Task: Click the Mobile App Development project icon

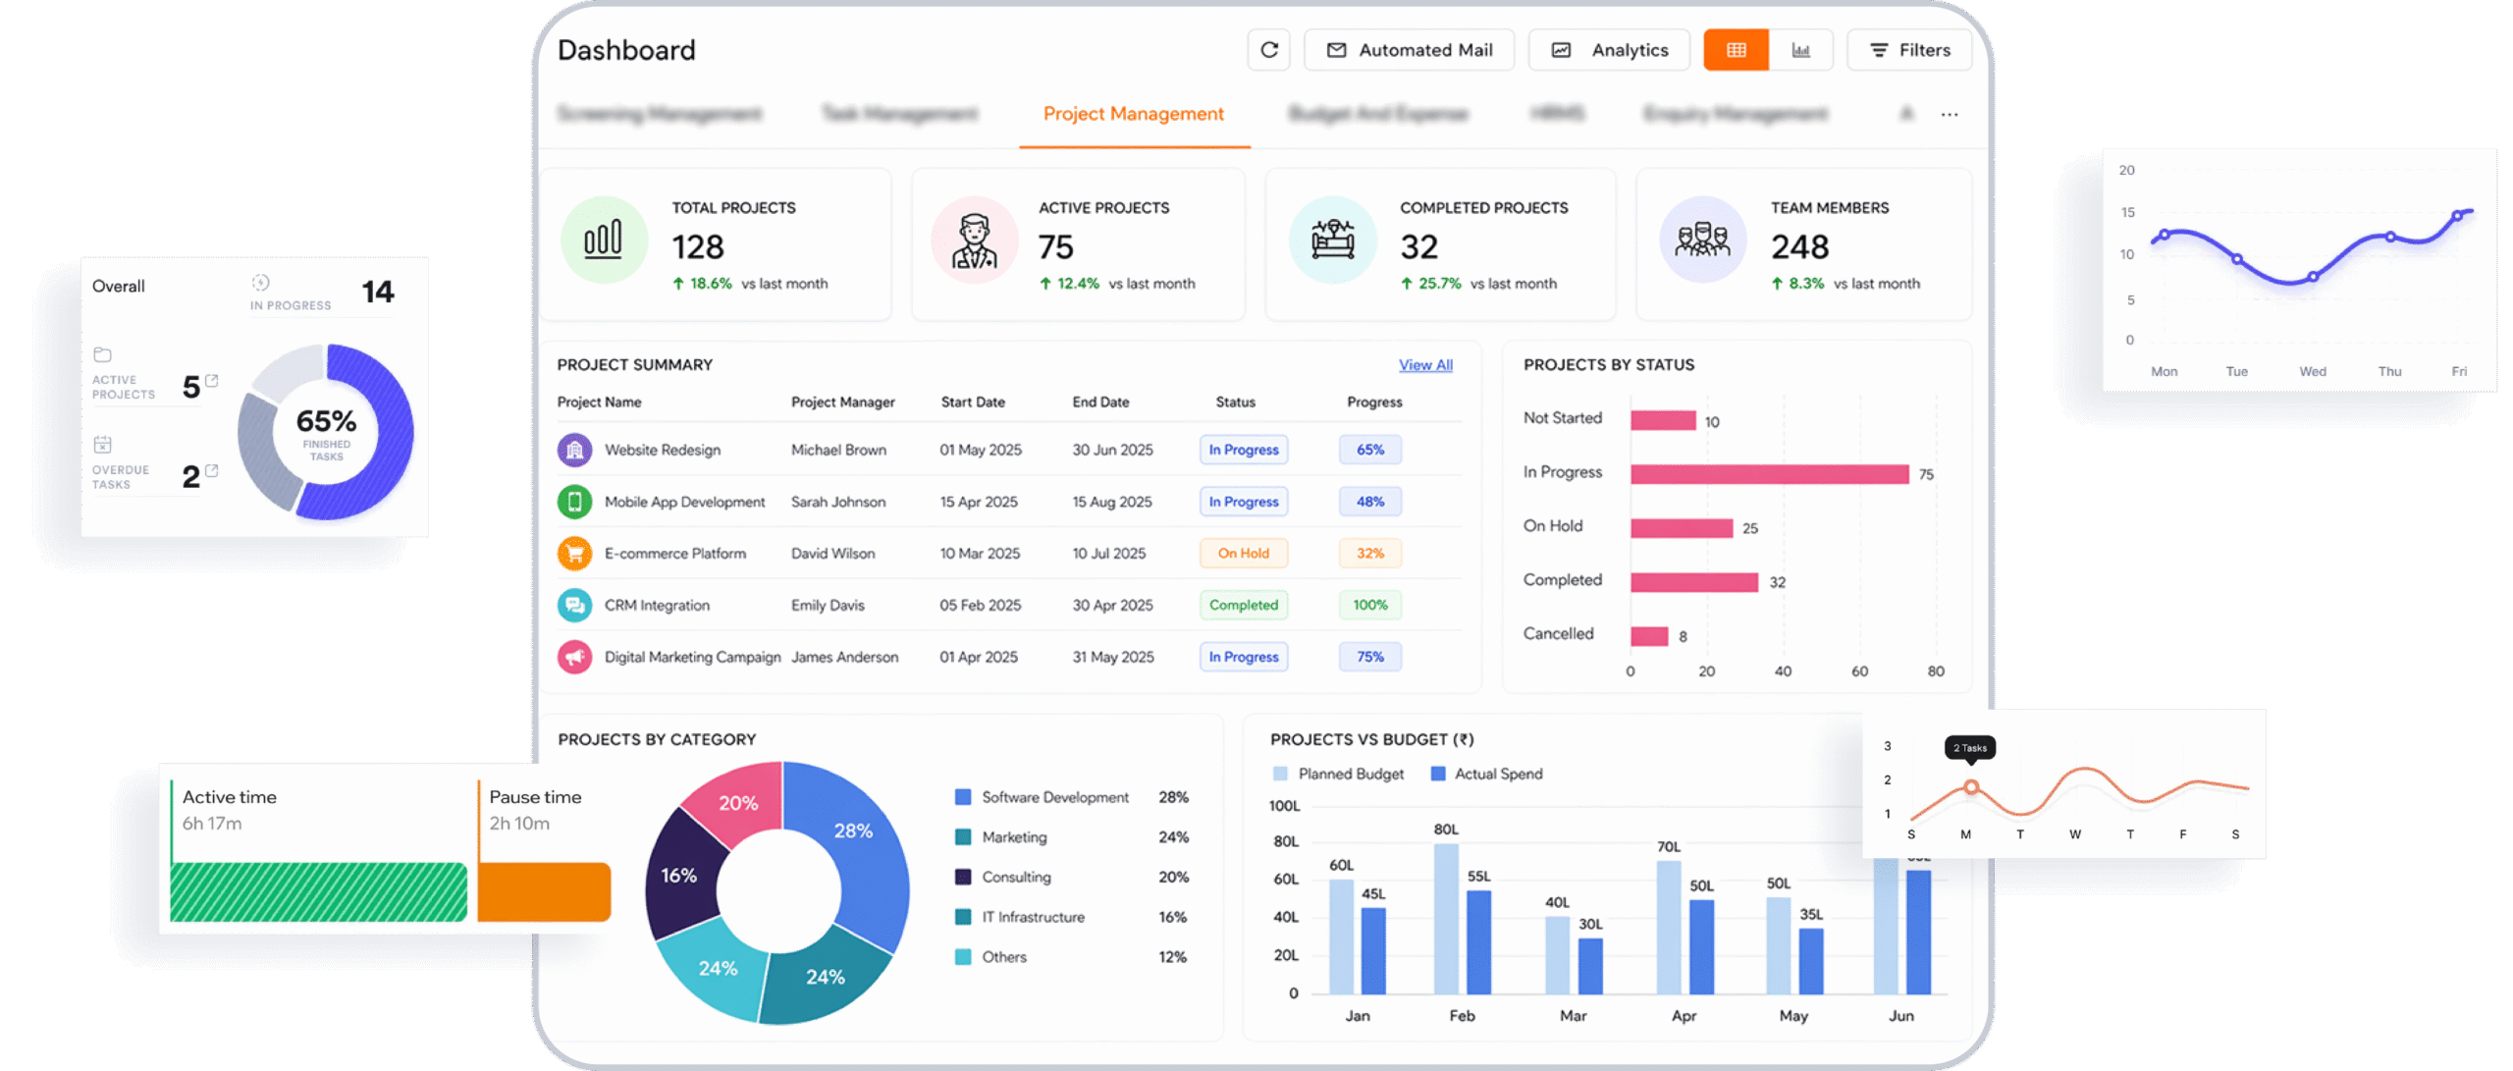Action: [574, 502]
